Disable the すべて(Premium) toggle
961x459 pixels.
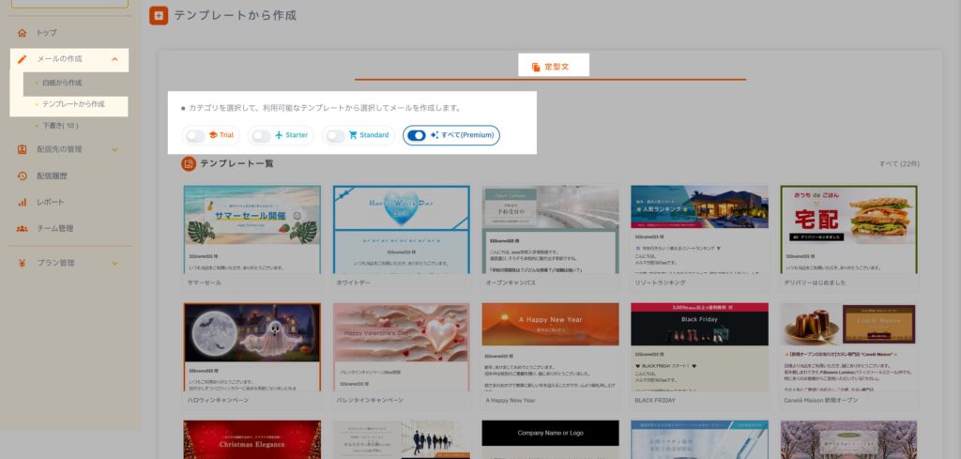417,135
